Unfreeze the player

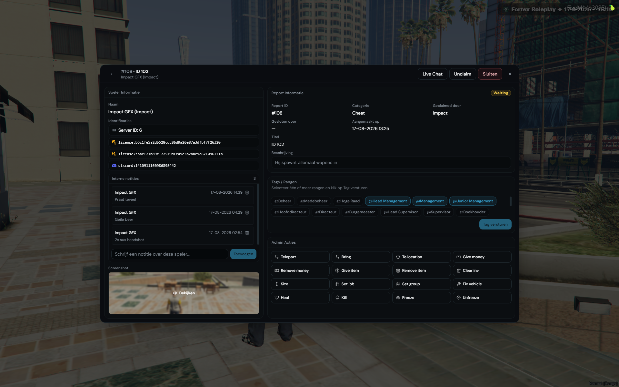482,298
